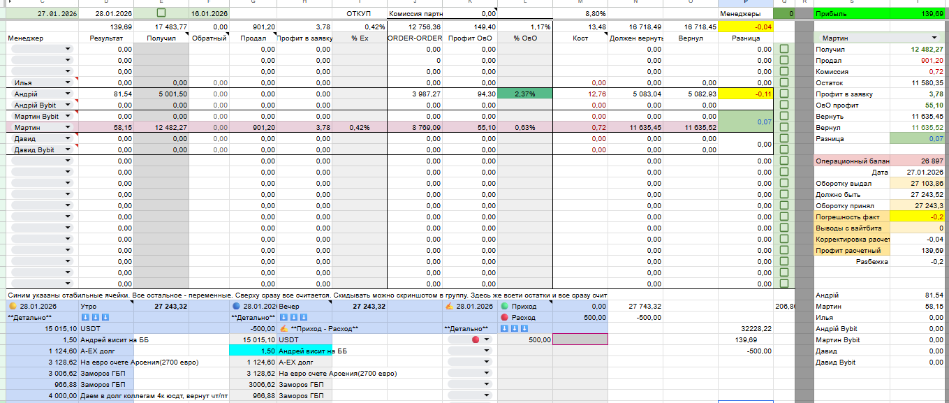Select the Профит ОвО header cell

(x=471, y=38)
